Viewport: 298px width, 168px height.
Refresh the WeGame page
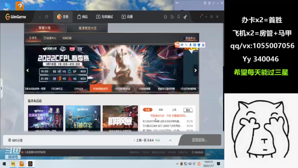coord(47,17)
